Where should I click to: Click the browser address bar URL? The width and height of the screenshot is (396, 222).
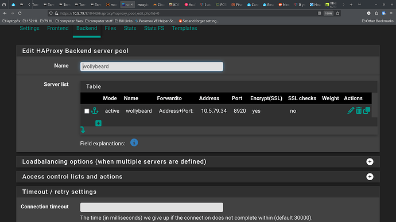110,13
